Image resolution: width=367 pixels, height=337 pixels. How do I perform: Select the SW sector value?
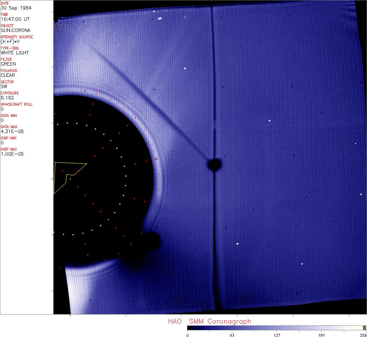[x=4, y=86]
